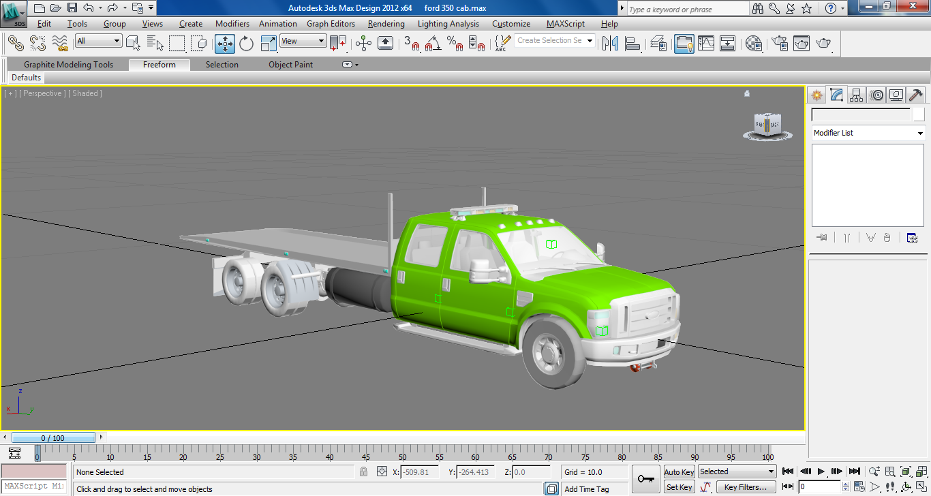Toggle Angle Snap on the toolbar
The image size is (931, 496).
433,44
